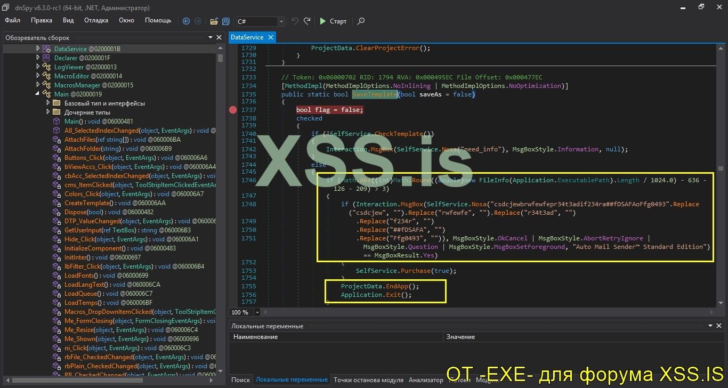728x388 pixels.
Task: Open Локальные переменные panel options arrow
Action: [710, 326]
